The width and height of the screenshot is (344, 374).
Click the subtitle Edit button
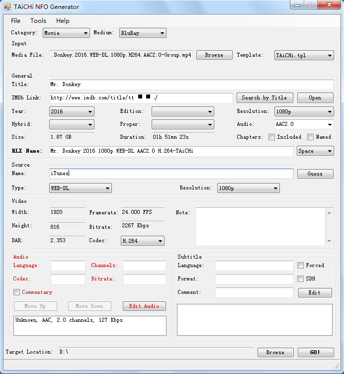315,292
